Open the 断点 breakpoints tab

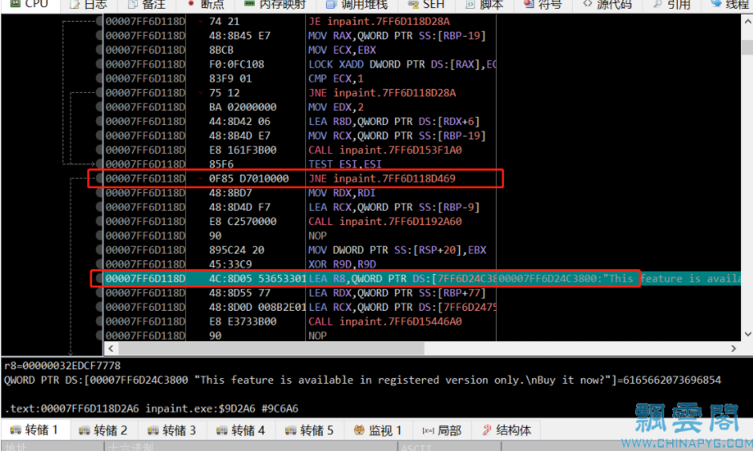click(x=206, y=4)
